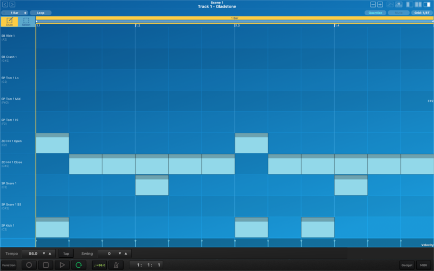Viewport: 434px width, 271px height.
Task: Zoom out with the minus icon
Action: tap(373, 4)
